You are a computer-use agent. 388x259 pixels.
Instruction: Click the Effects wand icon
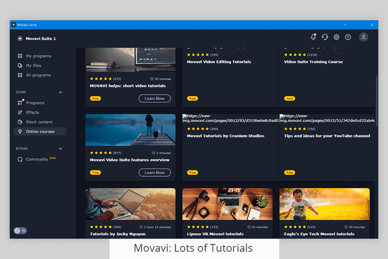coord(20,112)
